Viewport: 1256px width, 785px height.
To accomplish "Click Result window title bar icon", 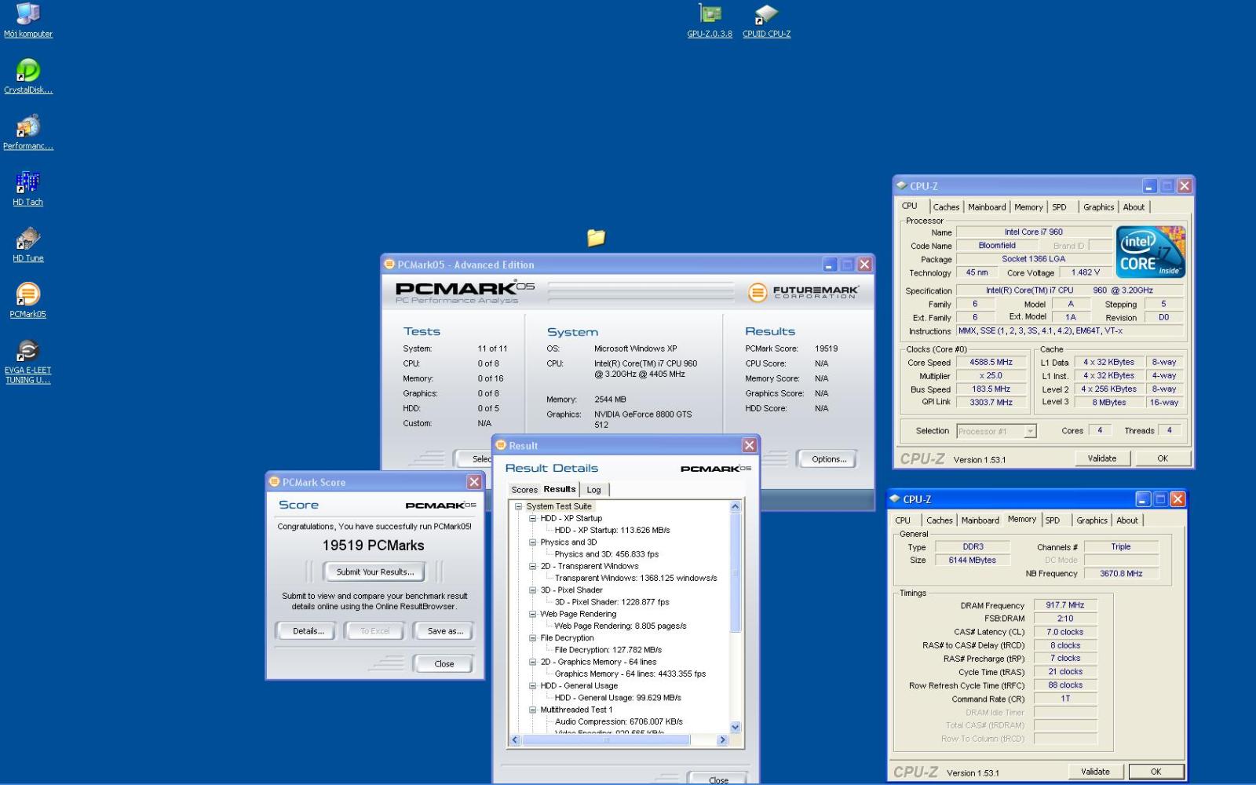I will pos(500,445).
